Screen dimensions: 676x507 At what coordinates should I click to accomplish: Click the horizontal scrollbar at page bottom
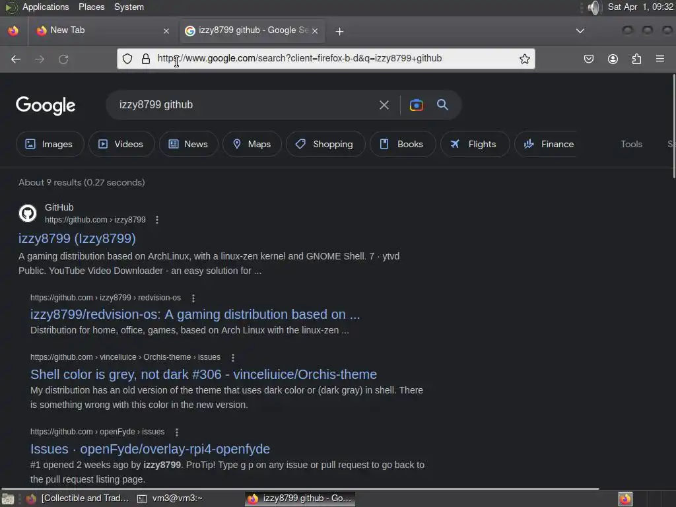click(300, 489)
